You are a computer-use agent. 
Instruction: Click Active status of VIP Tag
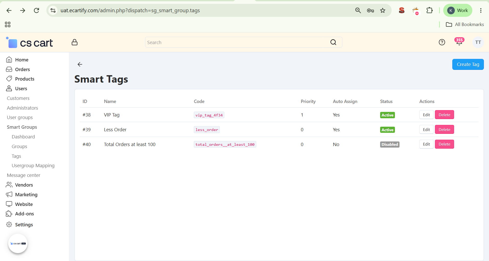click(x=387, y=115)
